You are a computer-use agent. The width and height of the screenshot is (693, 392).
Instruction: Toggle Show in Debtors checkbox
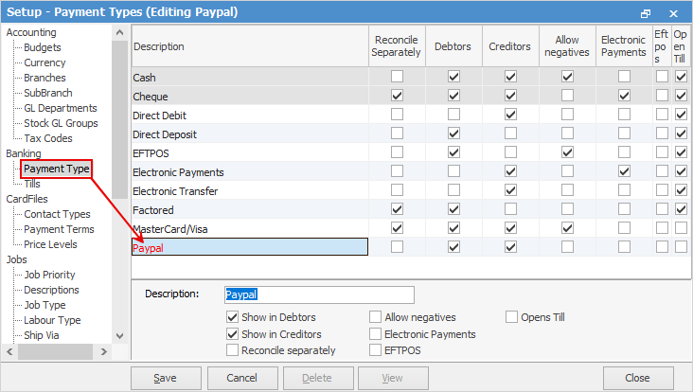[x=233, y=317]
